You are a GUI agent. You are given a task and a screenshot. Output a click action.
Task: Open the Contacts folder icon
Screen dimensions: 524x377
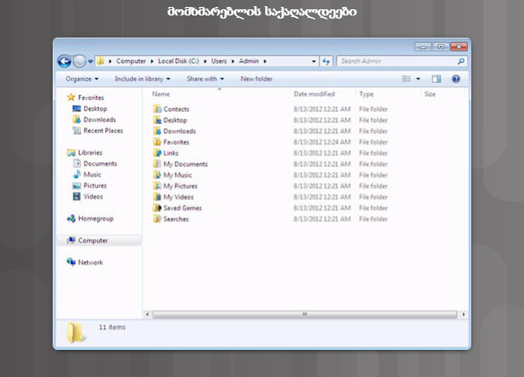click(157, 109)
